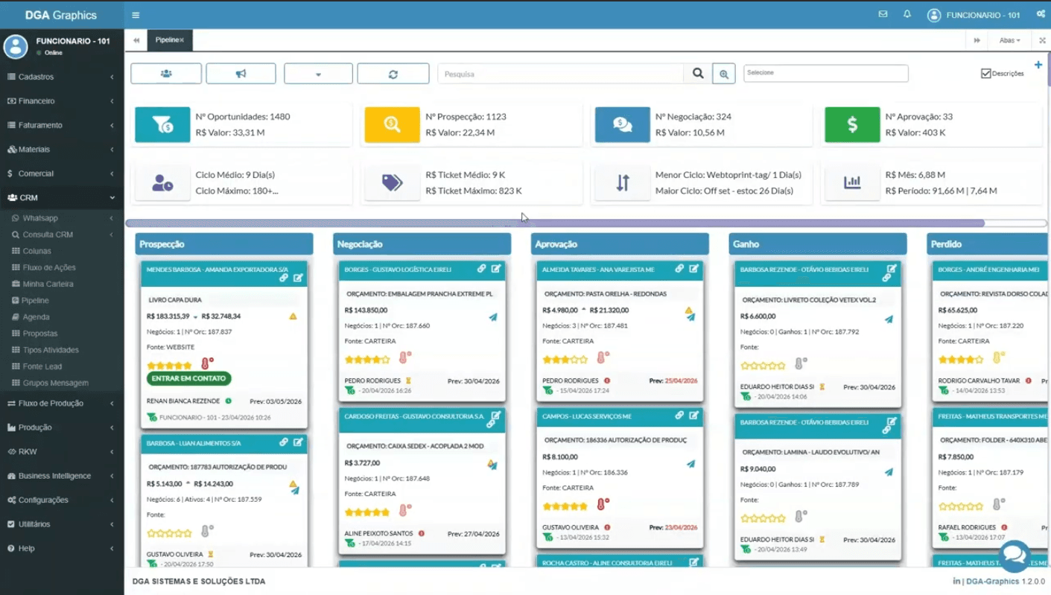Click the magnifier search icon
Screen dimensions: 1051x595
[698, 74]
